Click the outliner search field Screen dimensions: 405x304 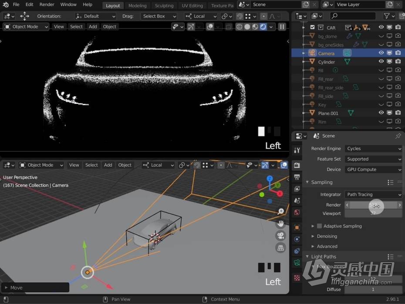[353, 16]
